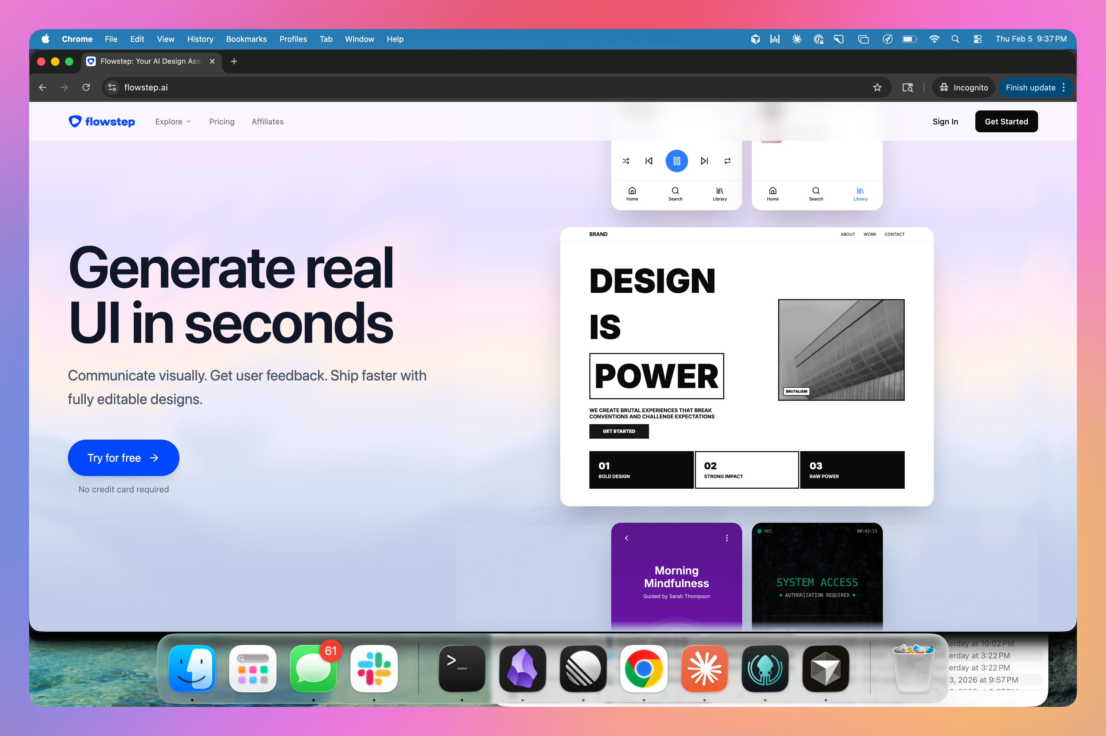
Task: Select the Library tab in the right phone mockup
Action: pos(860,193)
